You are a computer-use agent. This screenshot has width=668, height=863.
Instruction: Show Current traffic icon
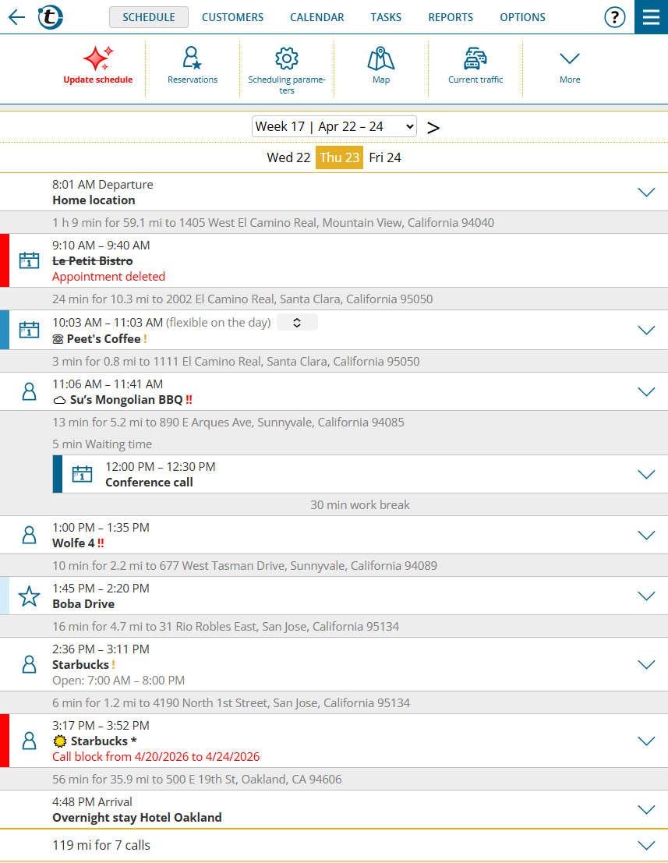[475, 59]
